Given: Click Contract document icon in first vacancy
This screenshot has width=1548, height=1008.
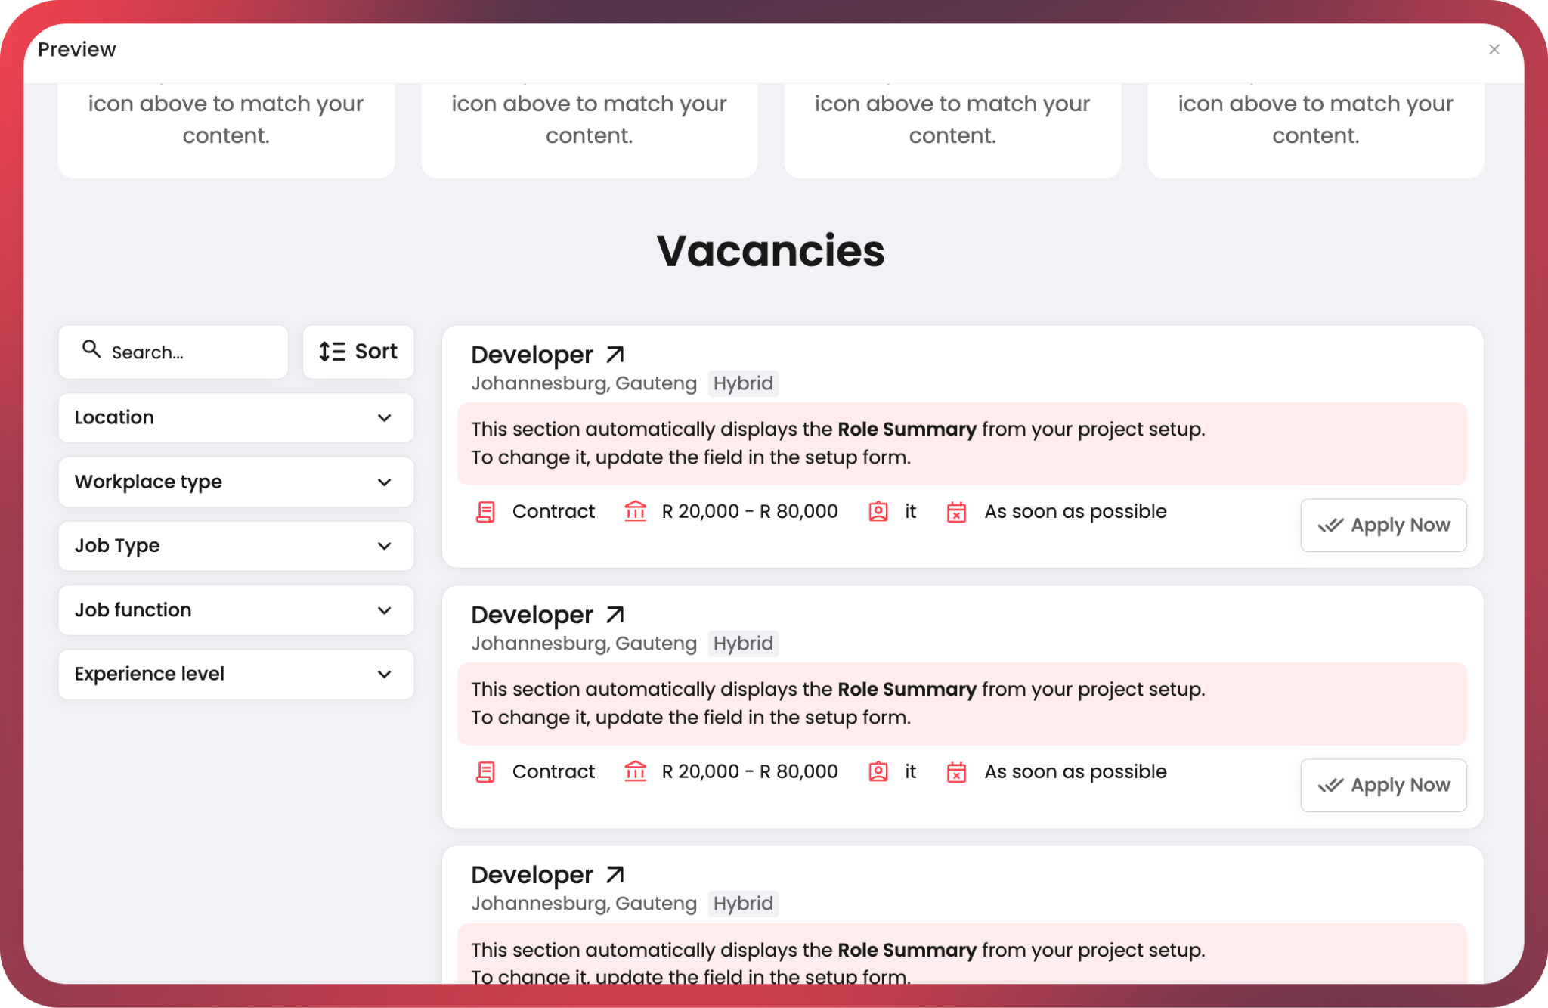Looking at the screenshot, I should tap(485, 512).
